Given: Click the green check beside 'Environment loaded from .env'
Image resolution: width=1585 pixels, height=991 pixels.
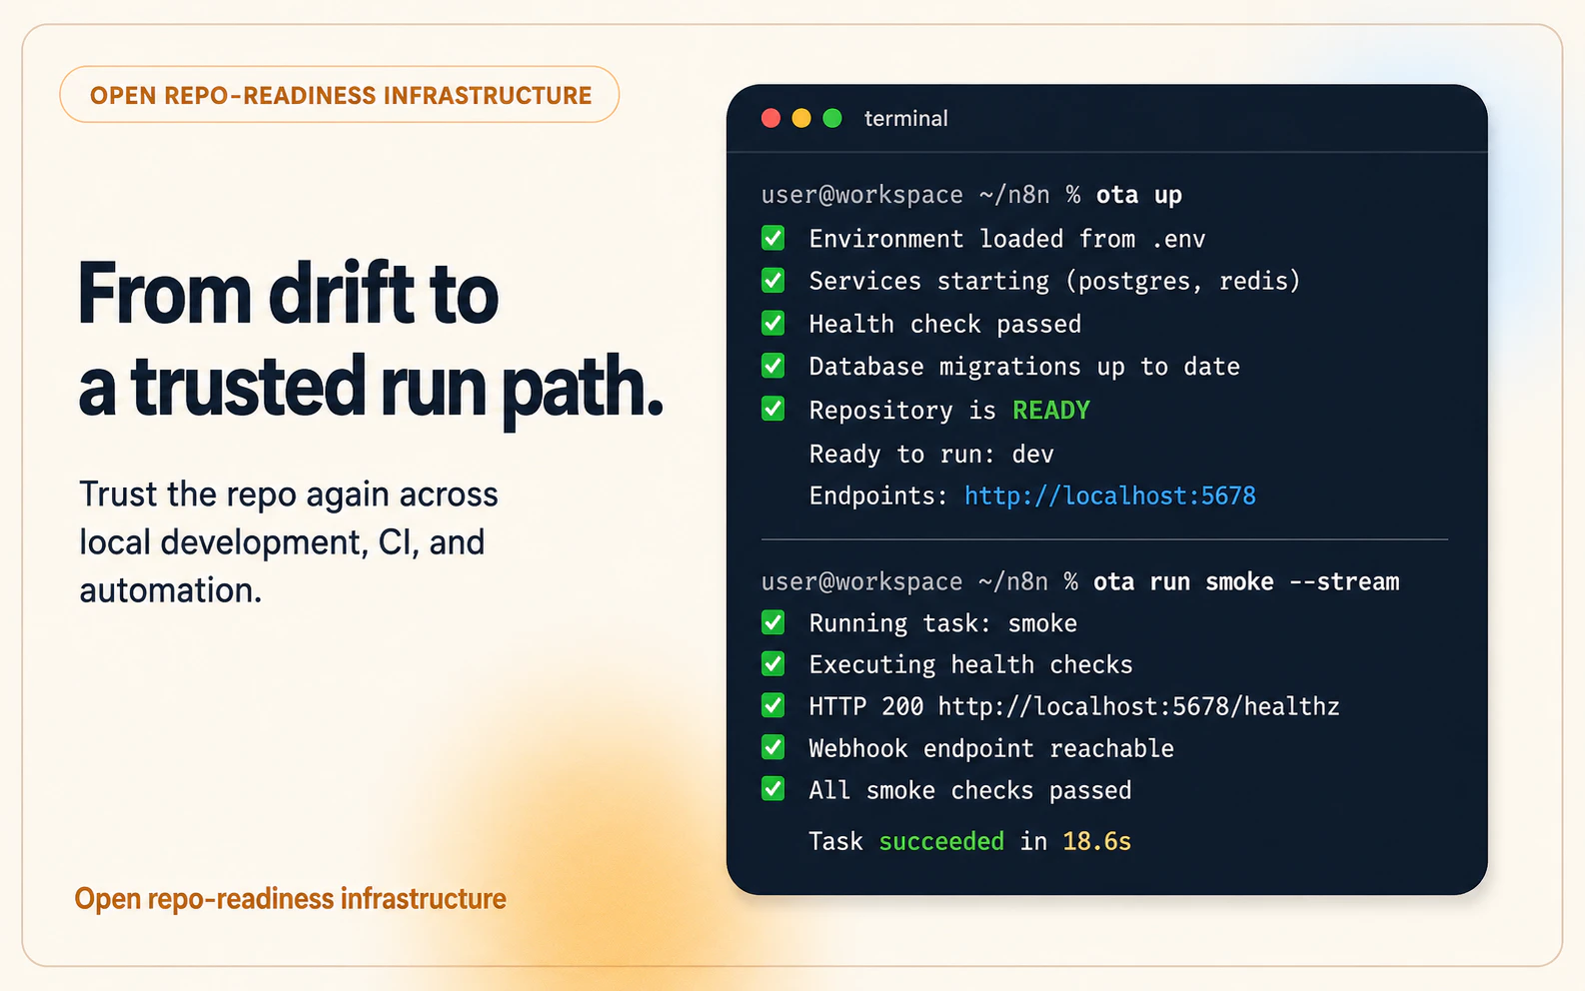Looking at the screenshot, I should tap(773, 238).
